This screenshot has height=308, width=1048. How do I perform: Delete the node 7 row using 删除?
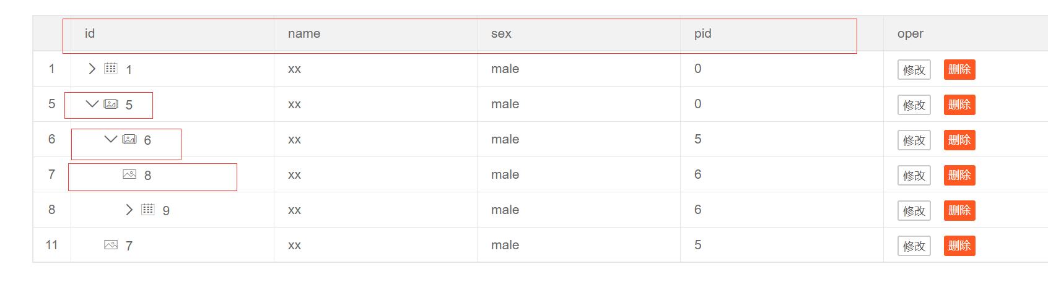click(x=959, y=246)
